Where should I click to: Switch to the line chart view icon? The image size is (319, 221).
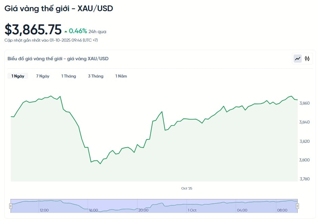click(x=298, y=59)
